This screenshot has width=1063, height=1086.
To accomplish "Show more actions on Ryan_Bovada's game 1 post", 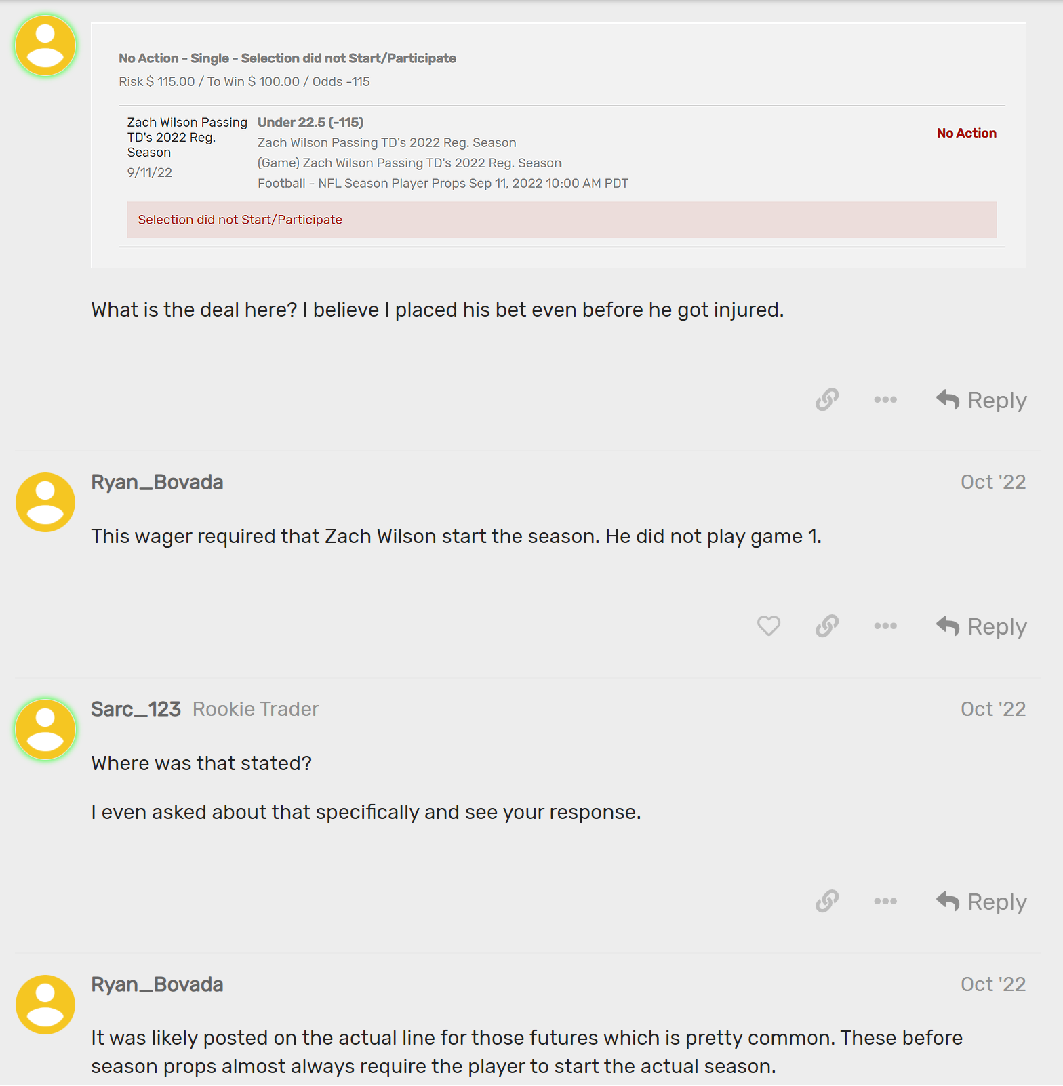I will 885,626.
